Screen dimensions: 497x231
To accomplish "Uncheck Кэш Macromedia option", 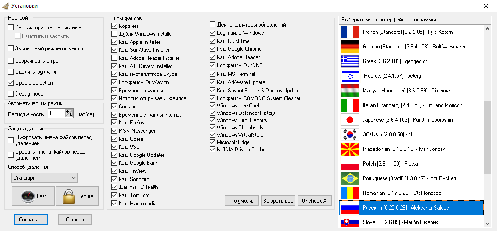I will [115, 203].
